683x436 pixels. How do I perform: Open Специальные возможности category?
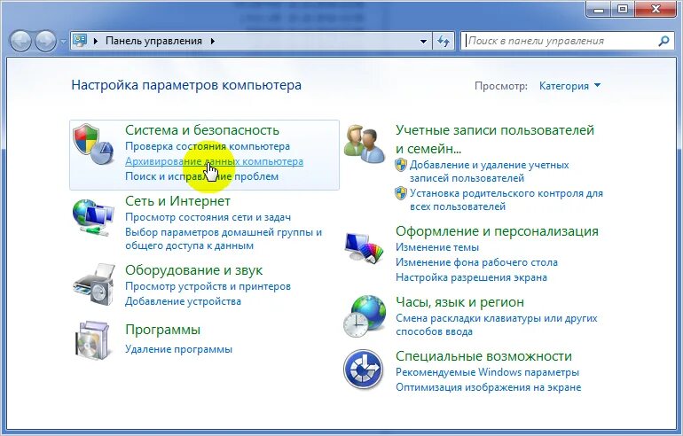(x=483, y=356)
